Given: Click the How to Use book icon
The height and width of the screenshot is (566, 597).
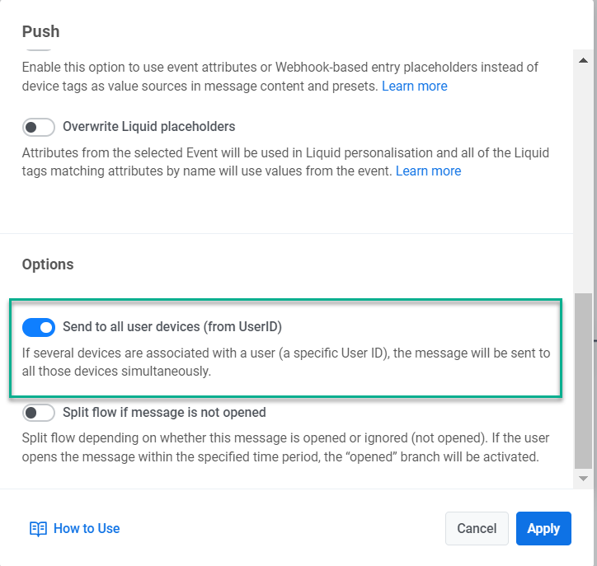Looking at the screenshot, I should coord(38,529).
